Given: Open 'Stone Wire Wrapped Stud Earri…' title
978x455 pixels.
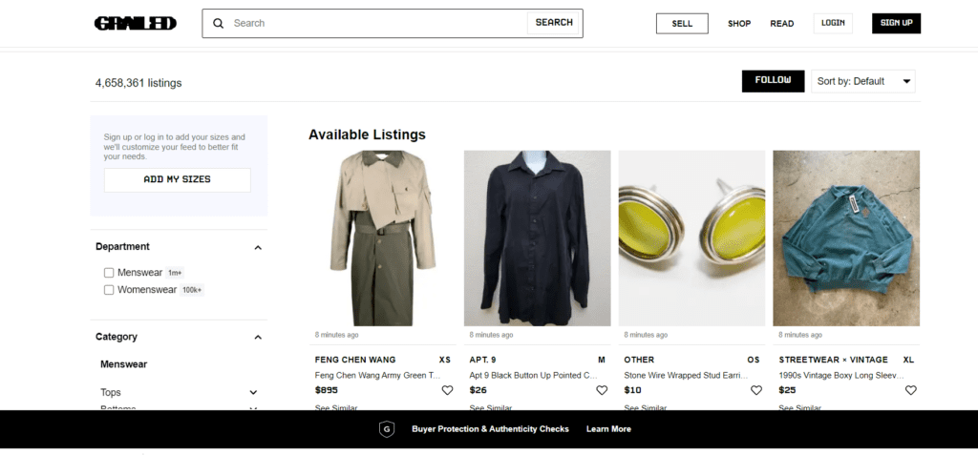Looking at the screenshot, I should 686,375.
